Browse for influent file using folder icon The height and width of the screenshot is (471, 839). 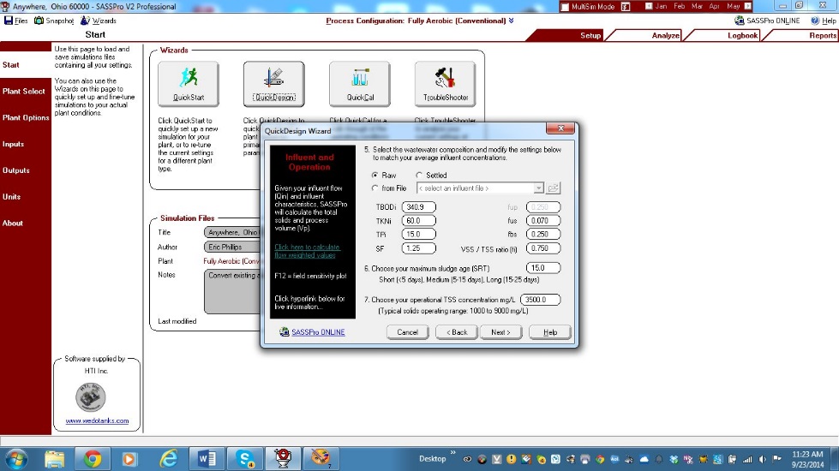(554, 188)
